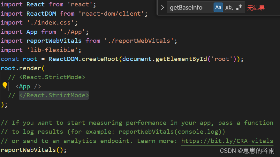This screenshot has height=157, width=280.
Task: Click 'reportWebVitals();' call at bottom
Action: 34,150
